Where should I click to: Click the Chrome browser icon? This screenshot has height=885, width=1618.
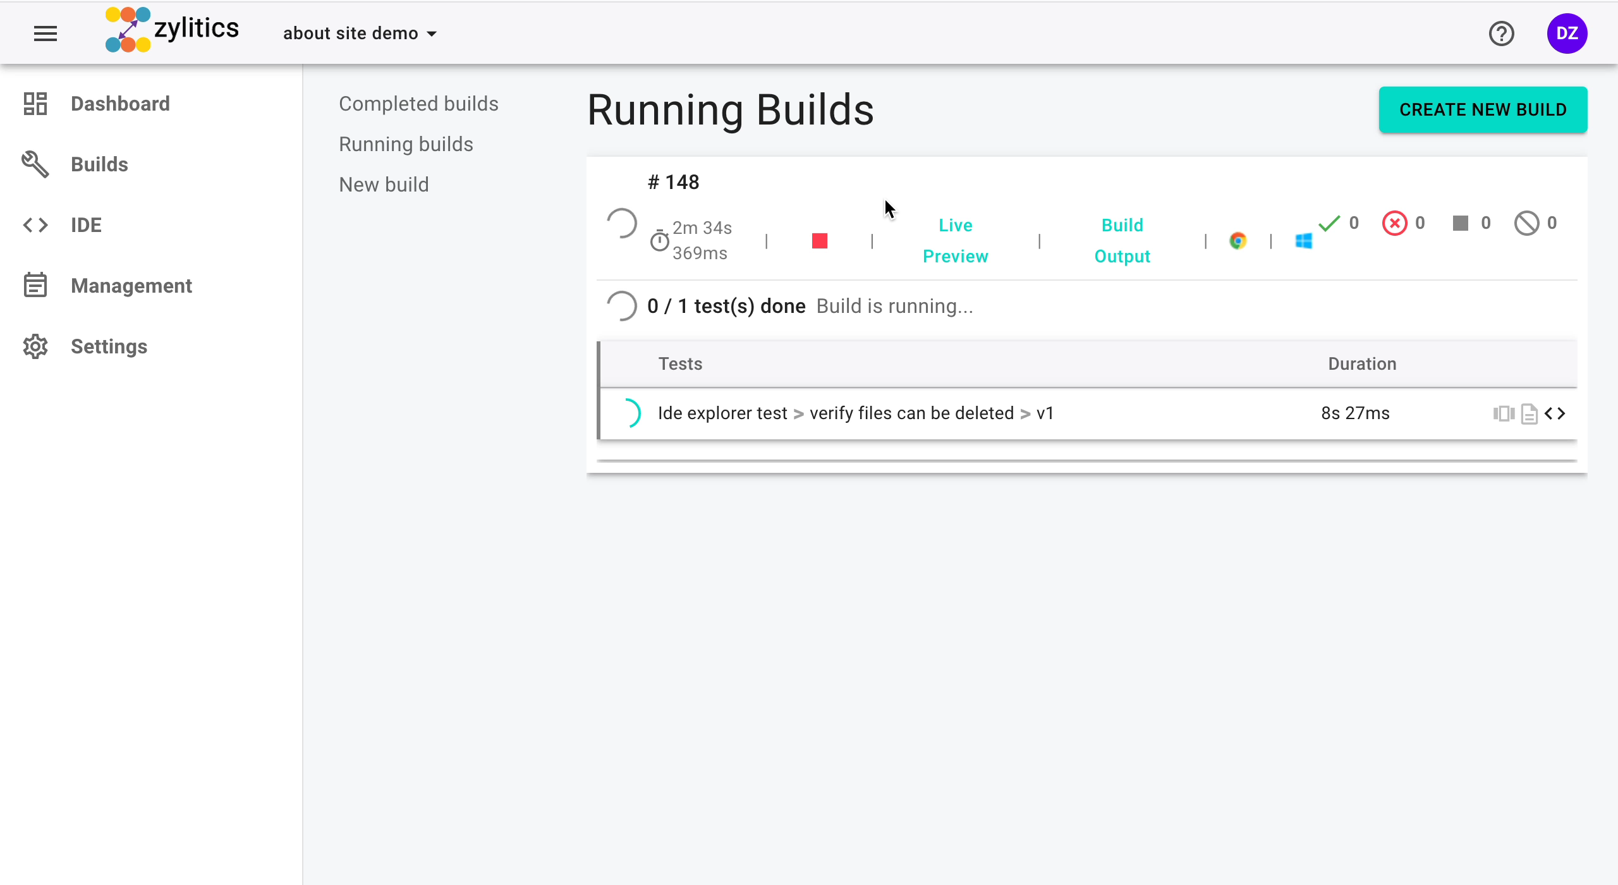tap(1238, 241)
